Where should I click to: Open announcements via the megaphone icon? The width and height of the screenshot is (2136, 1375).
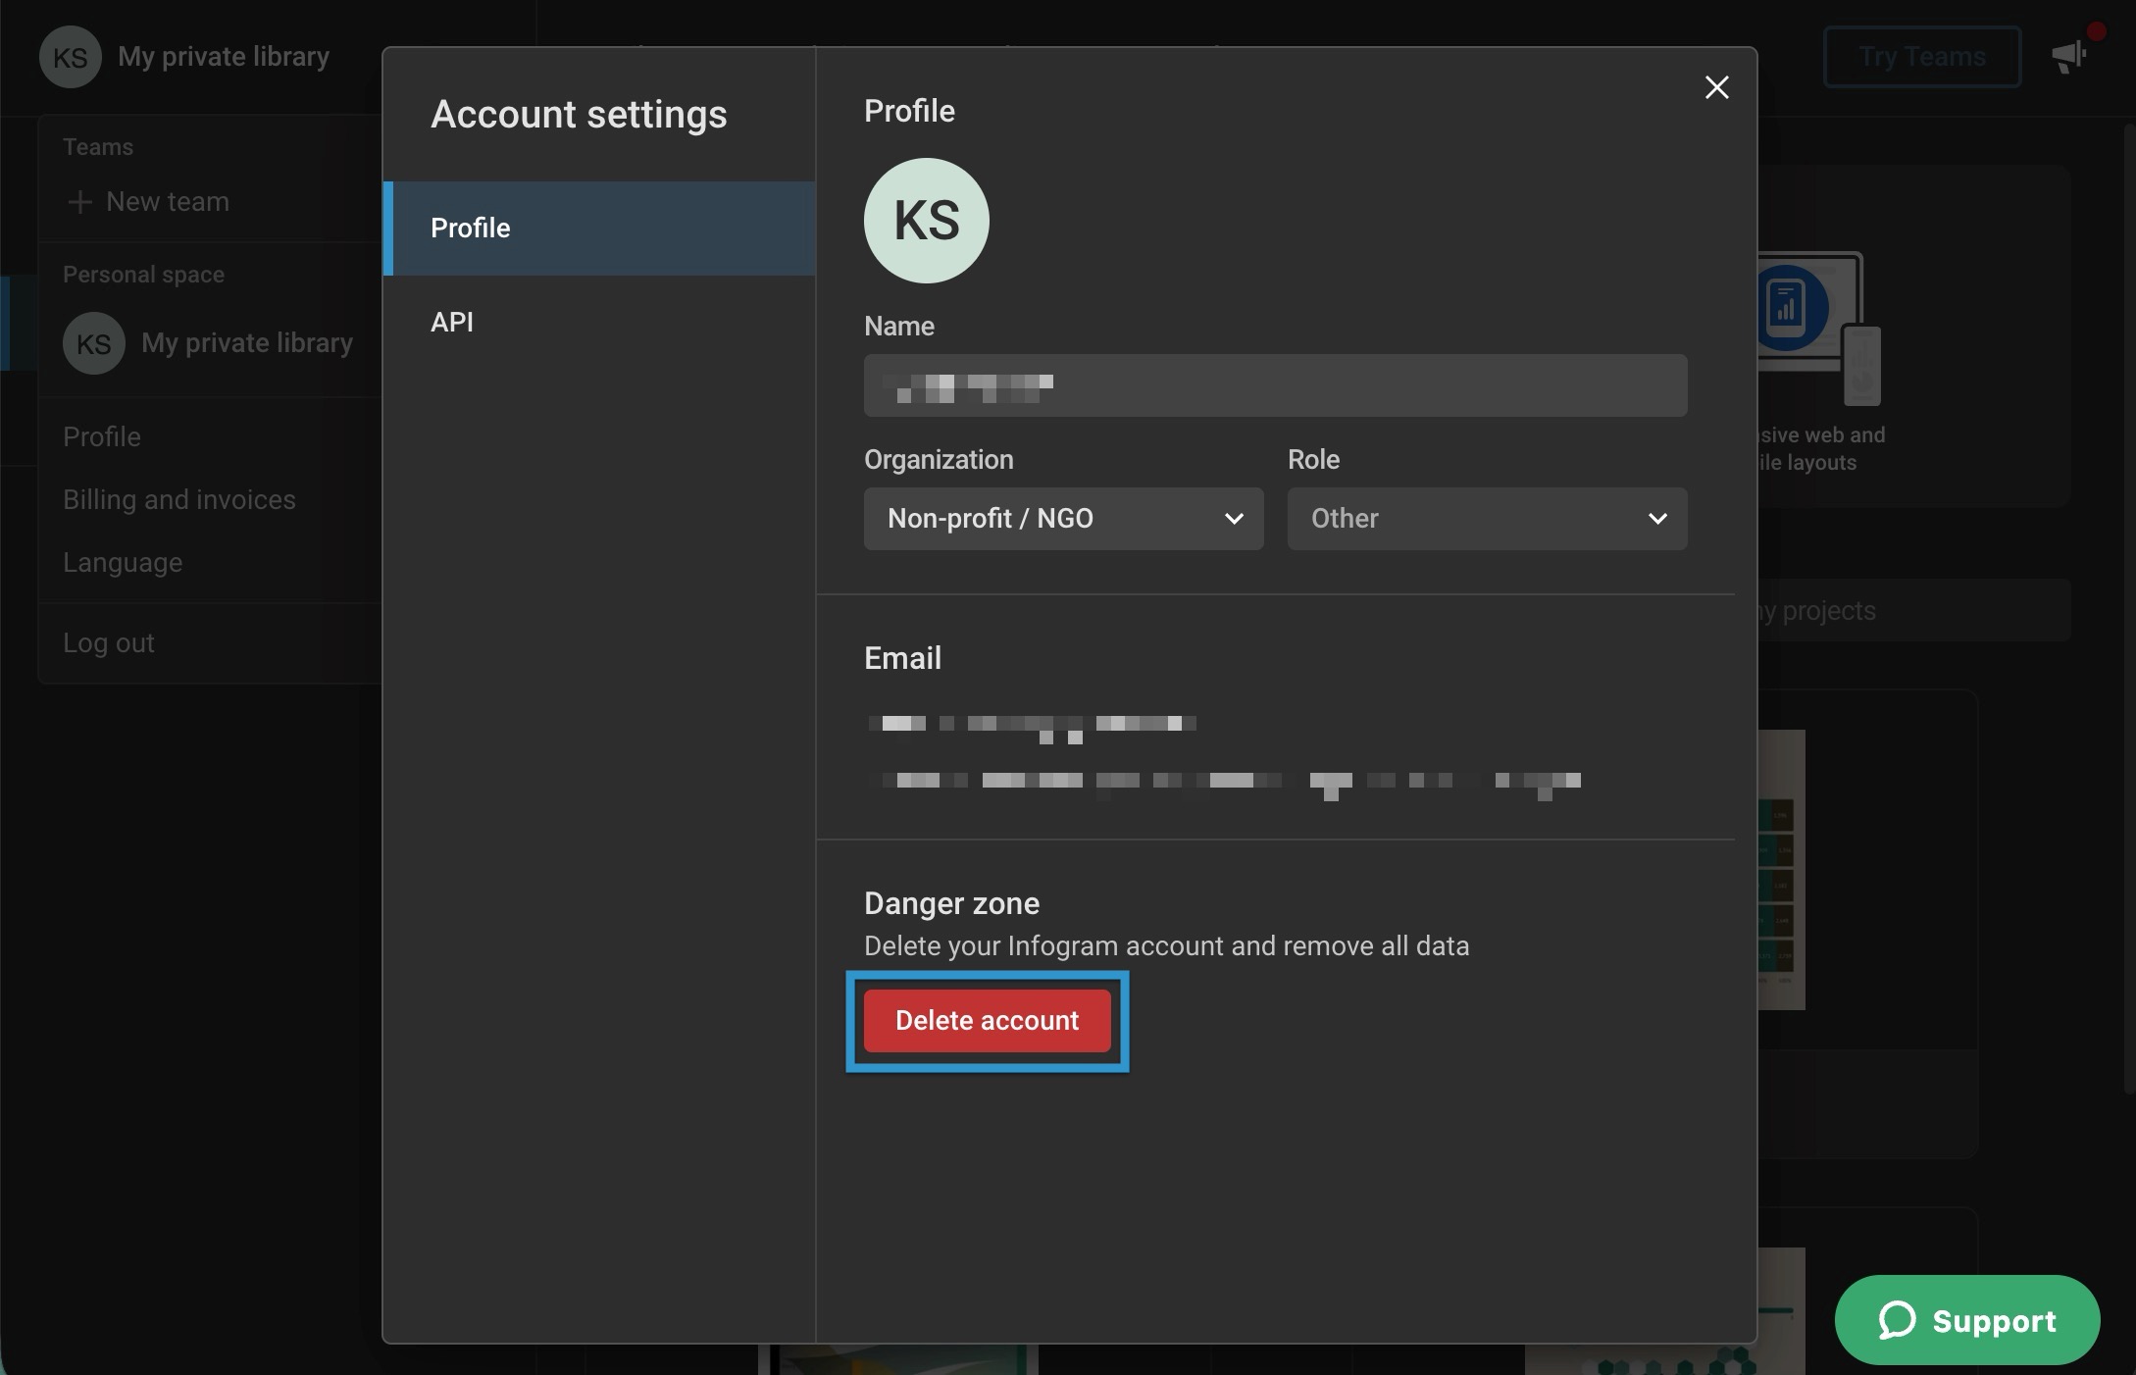pyautogui.click(x=2069, y=56)
